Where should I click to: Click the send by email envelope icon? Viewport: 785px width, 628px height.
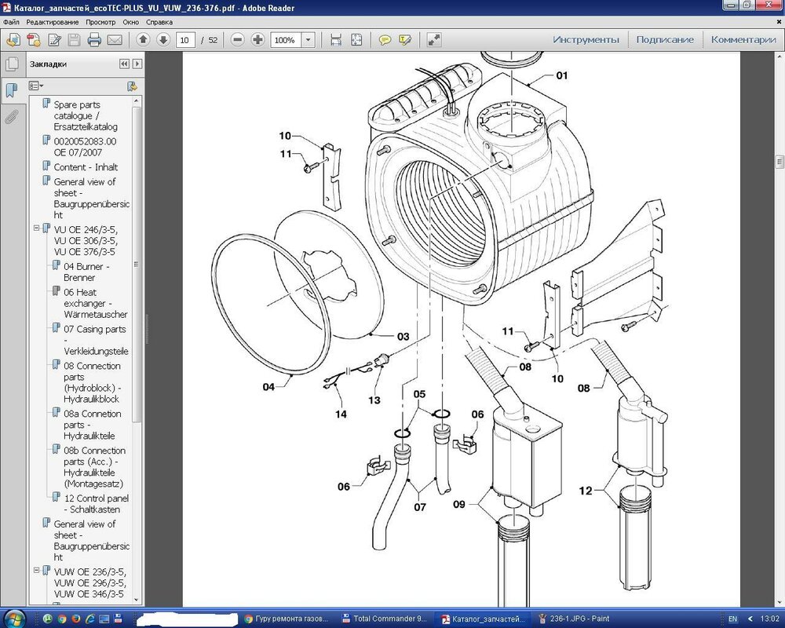pyautogui.click(x=115, y=40)
